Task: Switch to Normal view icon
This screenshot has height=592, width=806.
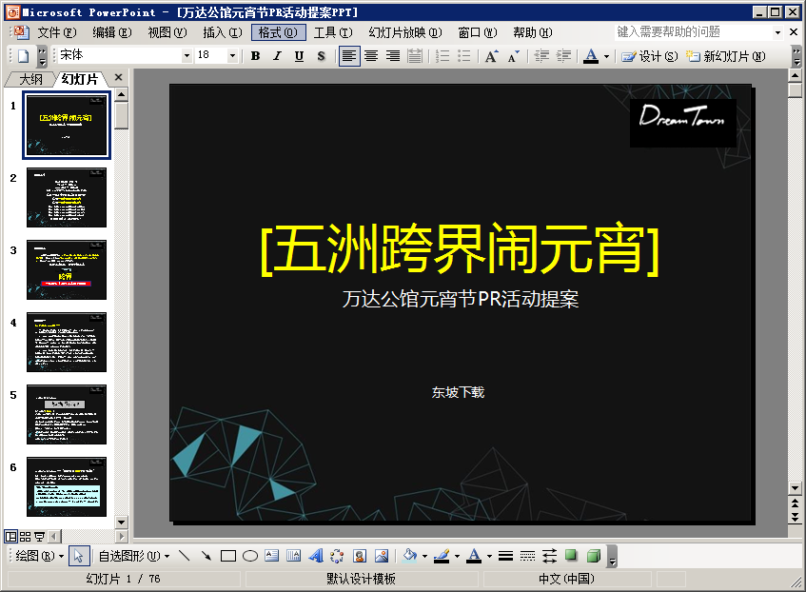Action: coord(10,537)
